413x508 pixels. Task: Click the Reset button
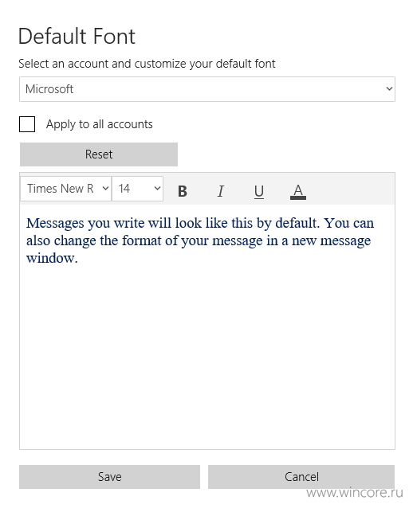click(99, 154)
